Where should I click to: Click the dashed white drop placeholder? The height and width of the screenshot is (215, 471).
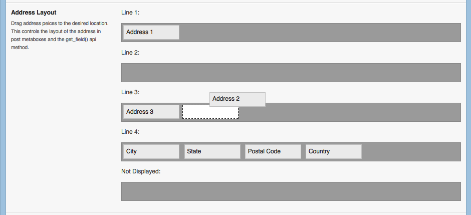click(x=210, y=113)
